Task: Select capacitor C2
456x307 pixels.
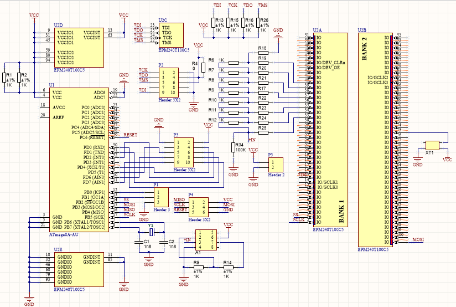Action: coord(164,242)
